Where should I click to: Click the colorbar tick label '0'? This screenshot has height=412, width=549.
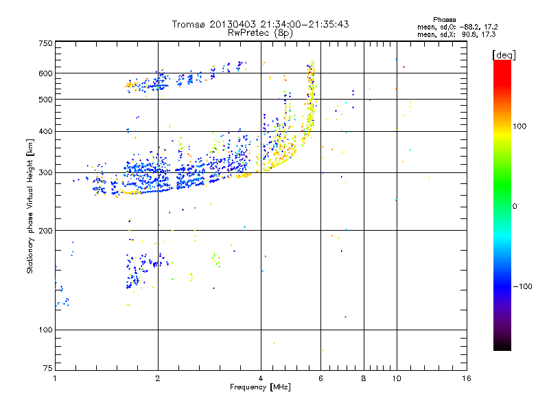(x=515, y=207)
